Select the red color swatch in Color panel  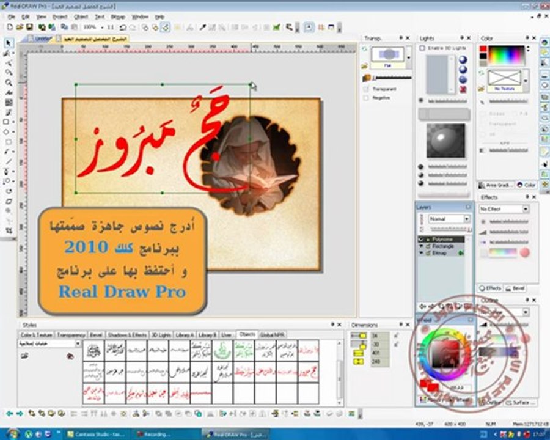[x=483, y=48]
